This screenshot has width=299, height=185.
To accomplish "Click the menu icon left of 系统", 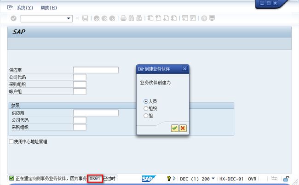I will tap(10, 8).
